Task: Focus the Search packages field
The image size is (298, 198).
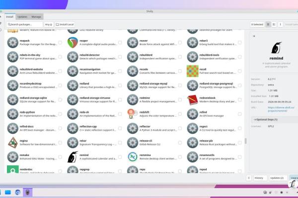Action: [x=24, y=24]
